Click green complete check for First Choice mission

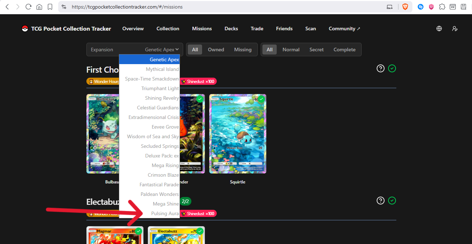(x=392, y=68)
